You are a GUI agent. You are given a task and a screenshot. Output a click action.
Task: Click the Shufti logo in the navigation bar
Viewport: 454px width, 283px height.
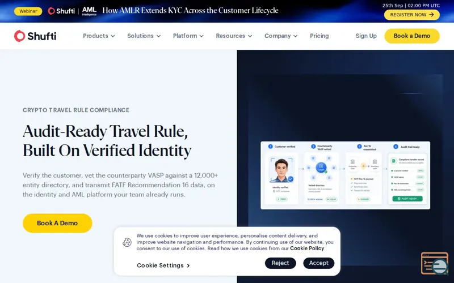point(35,36)
